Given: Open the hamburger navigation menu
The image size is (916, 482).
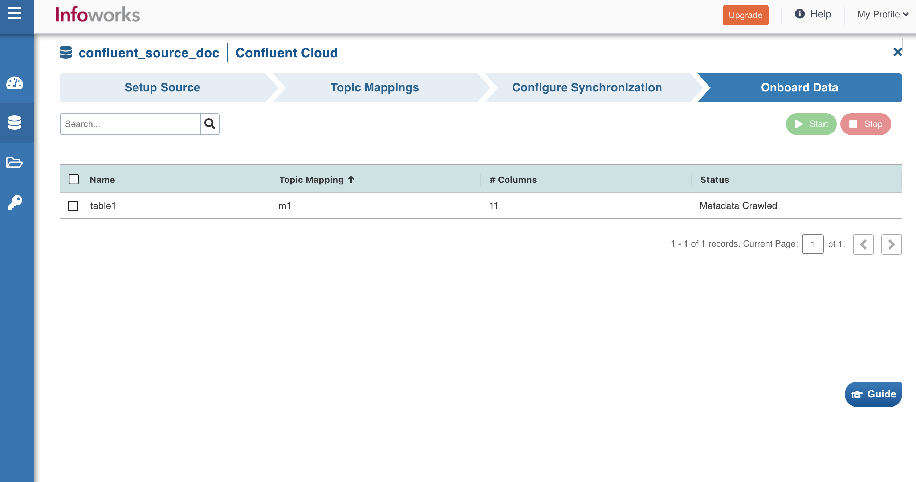Looking at the screenshot, I should coord(15,13).
